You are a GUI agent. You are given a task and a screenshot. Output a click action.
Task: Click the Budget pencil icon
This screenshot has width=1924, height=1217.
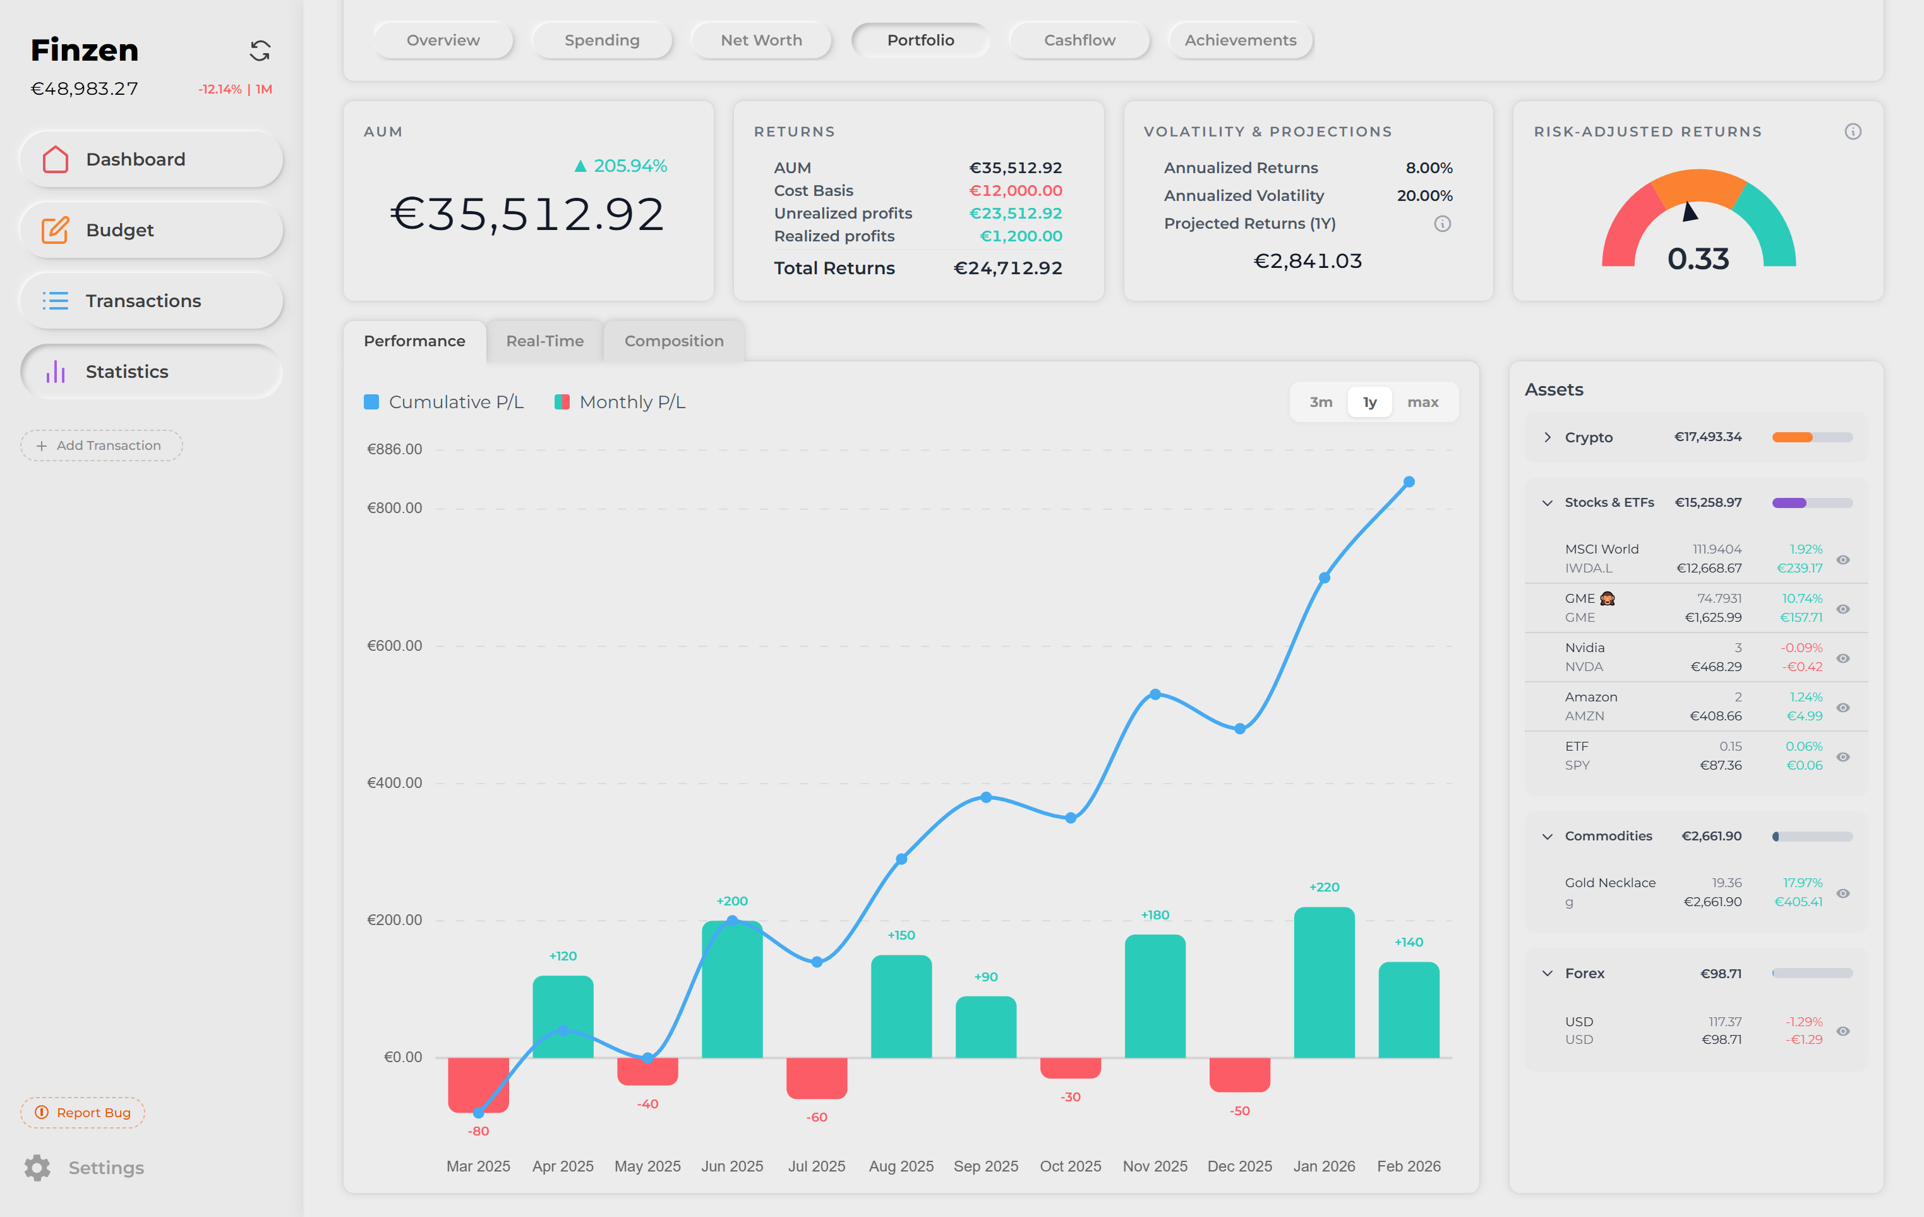(55, 230)
